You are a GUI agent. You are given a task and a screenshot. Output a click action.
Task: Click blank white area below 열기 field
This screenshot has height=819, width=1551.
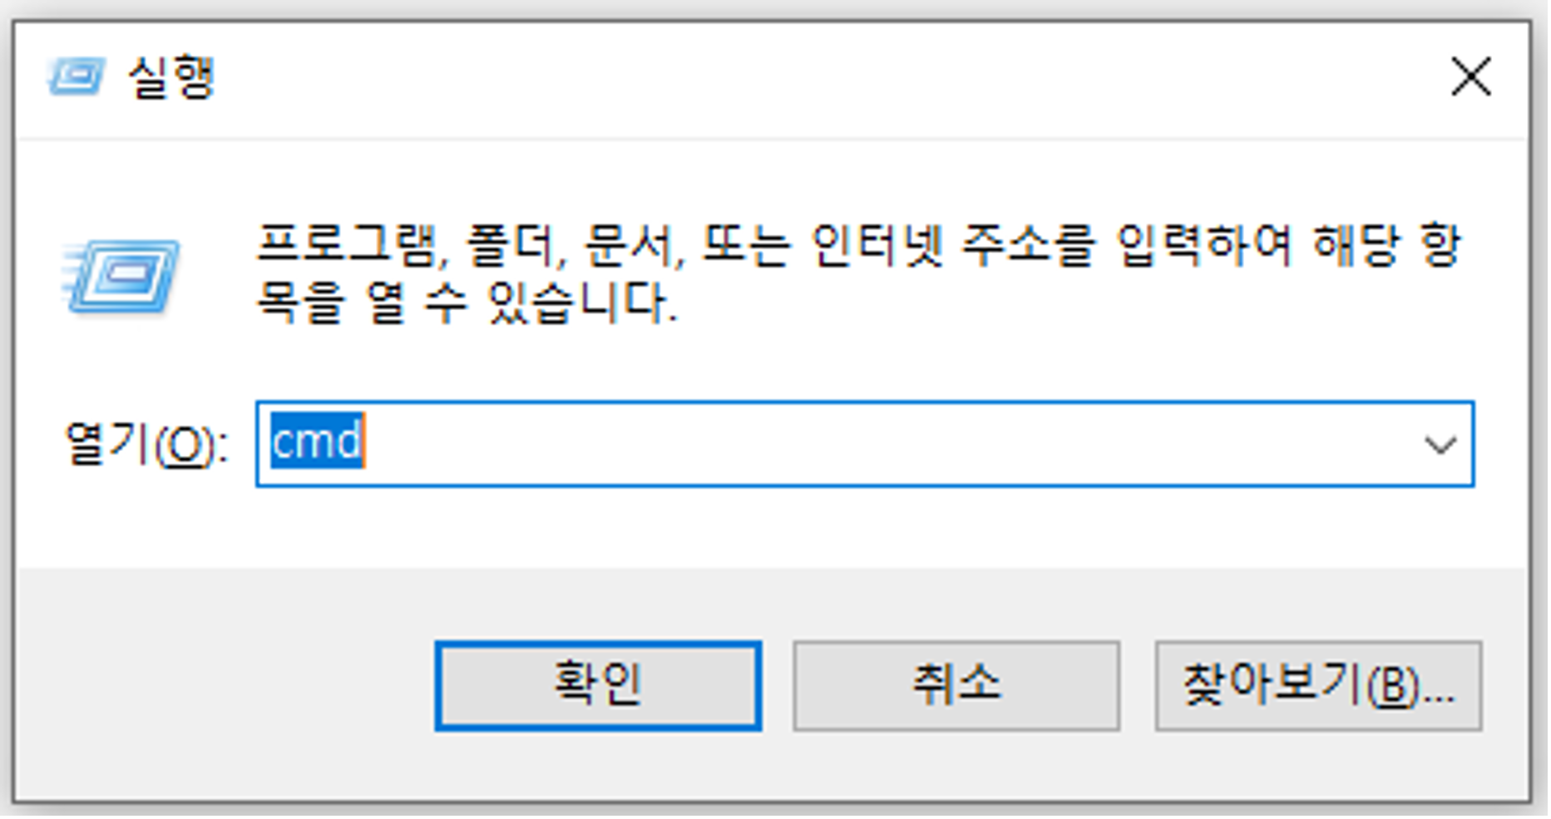pyautogui.click(x=865, y=528)
